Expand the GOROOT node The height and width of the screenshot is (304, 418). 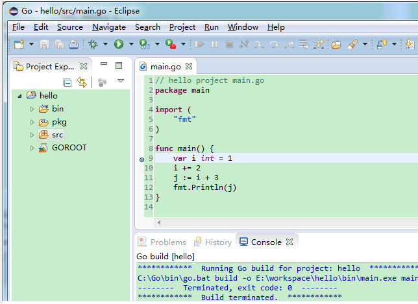point(32,148)
